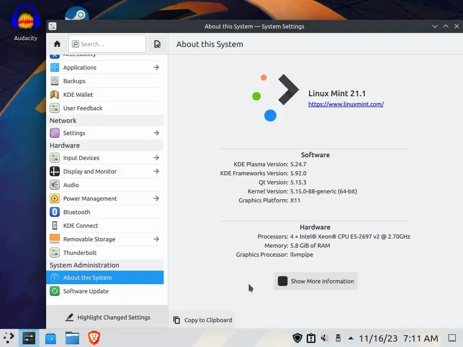
Task: Click Graphics Platform X11 value
Action: pos(295,200)
